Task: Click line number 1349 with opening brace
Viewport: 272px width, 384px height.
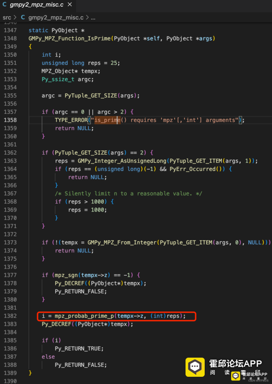Action: [x=10, y=47]
